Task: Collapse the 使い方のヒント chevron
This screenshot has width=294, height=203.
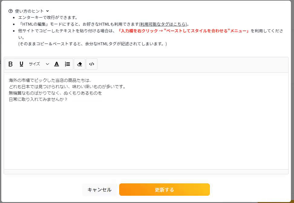Action: (47, 11)
